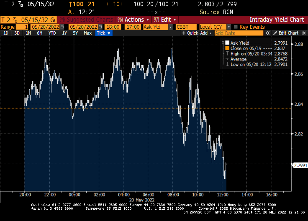Collapse the legend tree box toggle

(x=222, y=43)
